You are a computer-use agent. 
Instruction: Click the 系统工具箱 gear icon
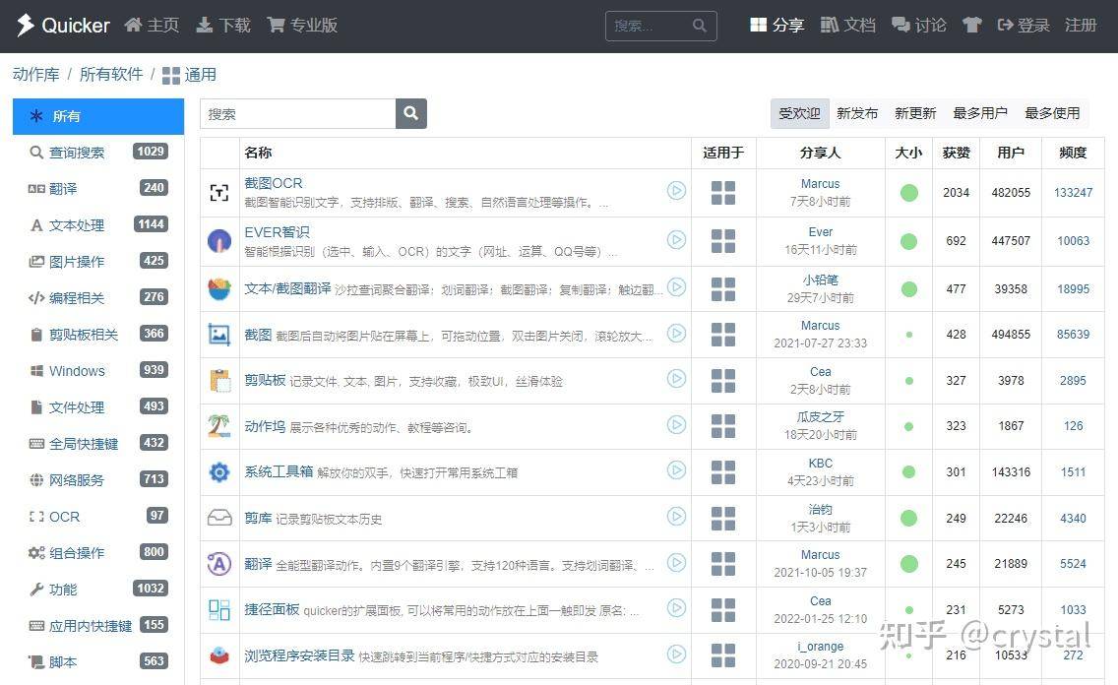[x=219, y=471]
